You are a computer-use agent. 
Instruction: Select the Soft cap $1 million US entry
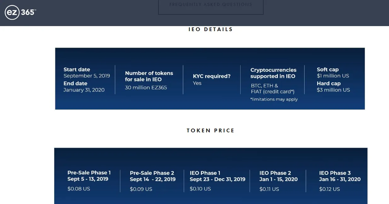click(x=333, y=73)
